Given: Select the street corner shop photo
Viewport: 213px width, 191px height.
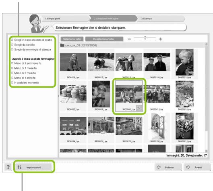Looking at the screenshot, I should [x=101, y=126].
